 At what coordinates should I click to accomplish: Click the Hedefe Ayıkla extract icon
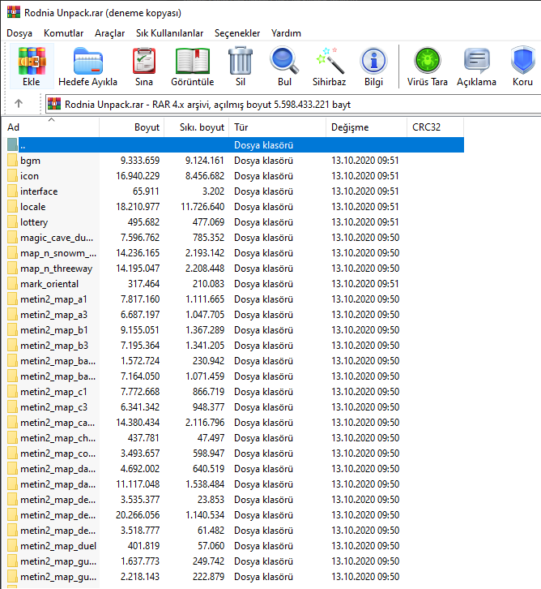click(87, 61)
